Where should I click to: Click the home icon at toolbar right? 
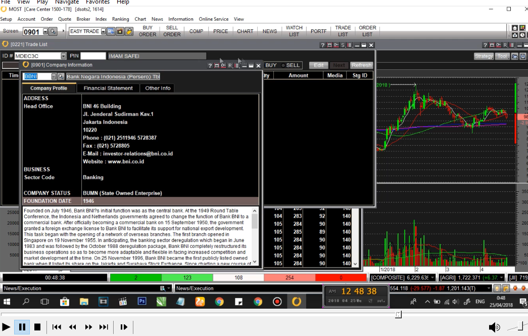click(514, 28)
